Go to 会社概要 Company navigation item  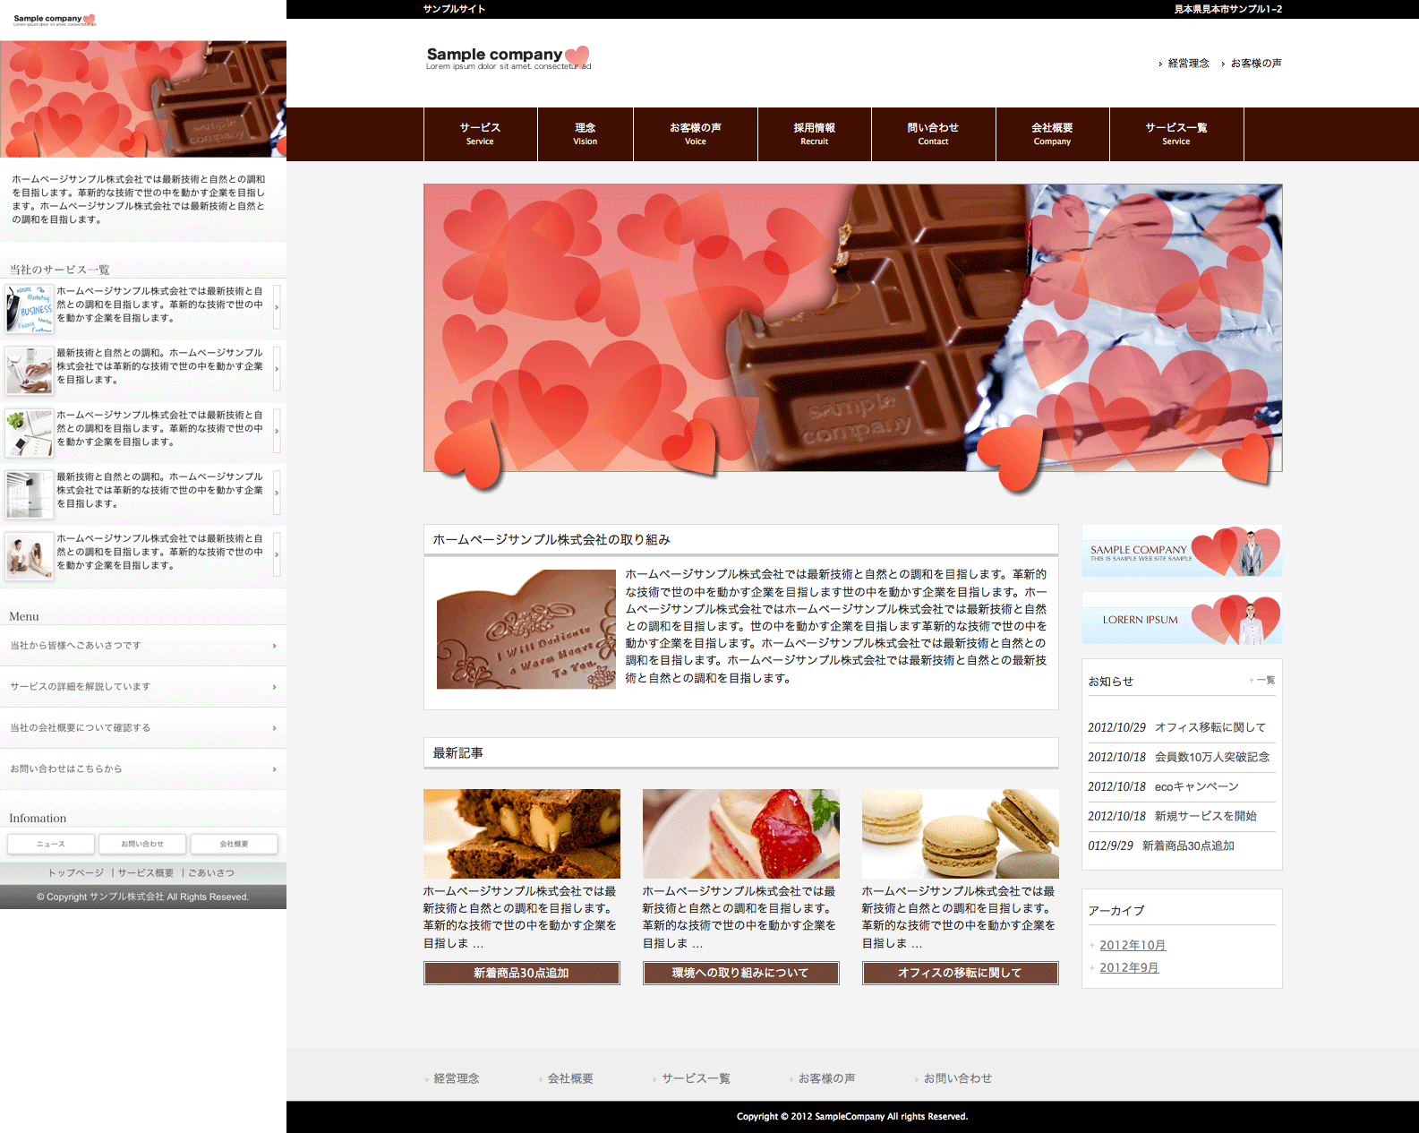1052,134
